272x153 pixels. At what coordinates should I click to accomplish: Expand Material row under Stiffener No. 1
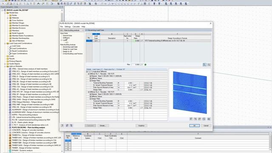[x=91, y=76]
